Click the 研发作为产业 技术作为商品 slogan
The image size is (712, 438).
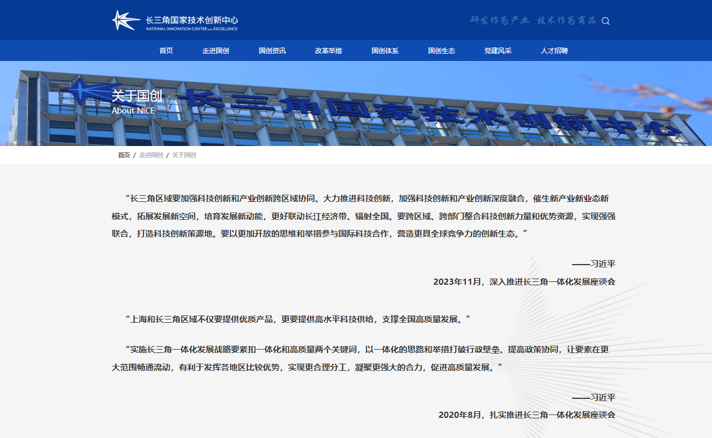tap(532, 21)
